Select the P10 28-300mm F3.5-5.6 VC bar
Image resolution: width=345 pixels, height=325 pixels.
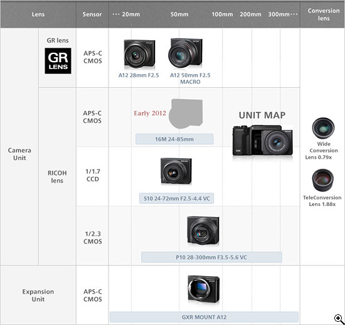coord(211,257)
